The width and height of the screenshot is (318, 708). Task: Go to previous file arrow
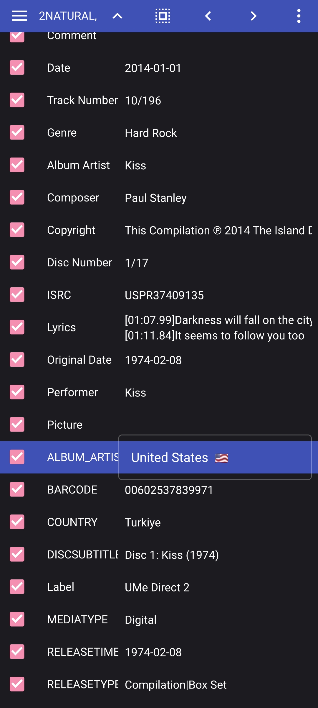[x=208, y=16]
